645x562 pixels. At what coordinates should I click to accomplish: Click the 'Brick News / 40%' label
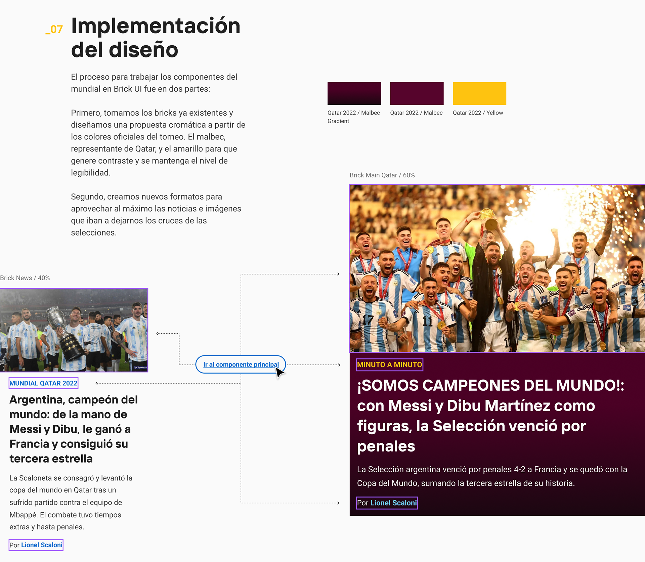coord(25,278)
